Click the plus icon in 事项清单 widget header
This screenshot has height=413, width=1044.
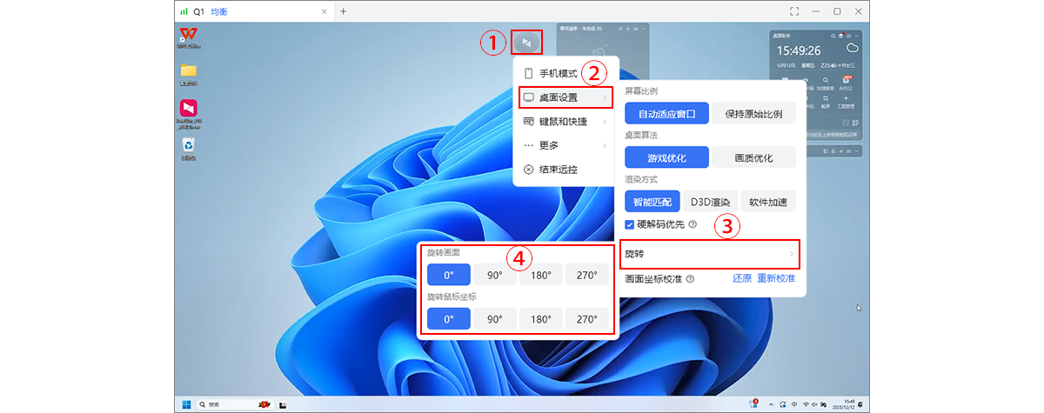pyautogui.click(x=628, y=29)
